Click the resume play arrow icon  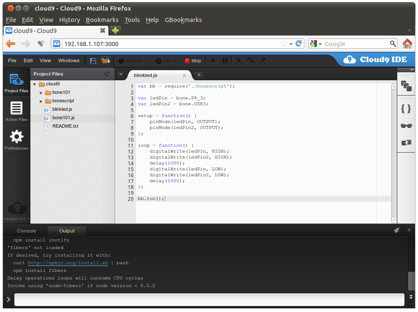[213, 61]
